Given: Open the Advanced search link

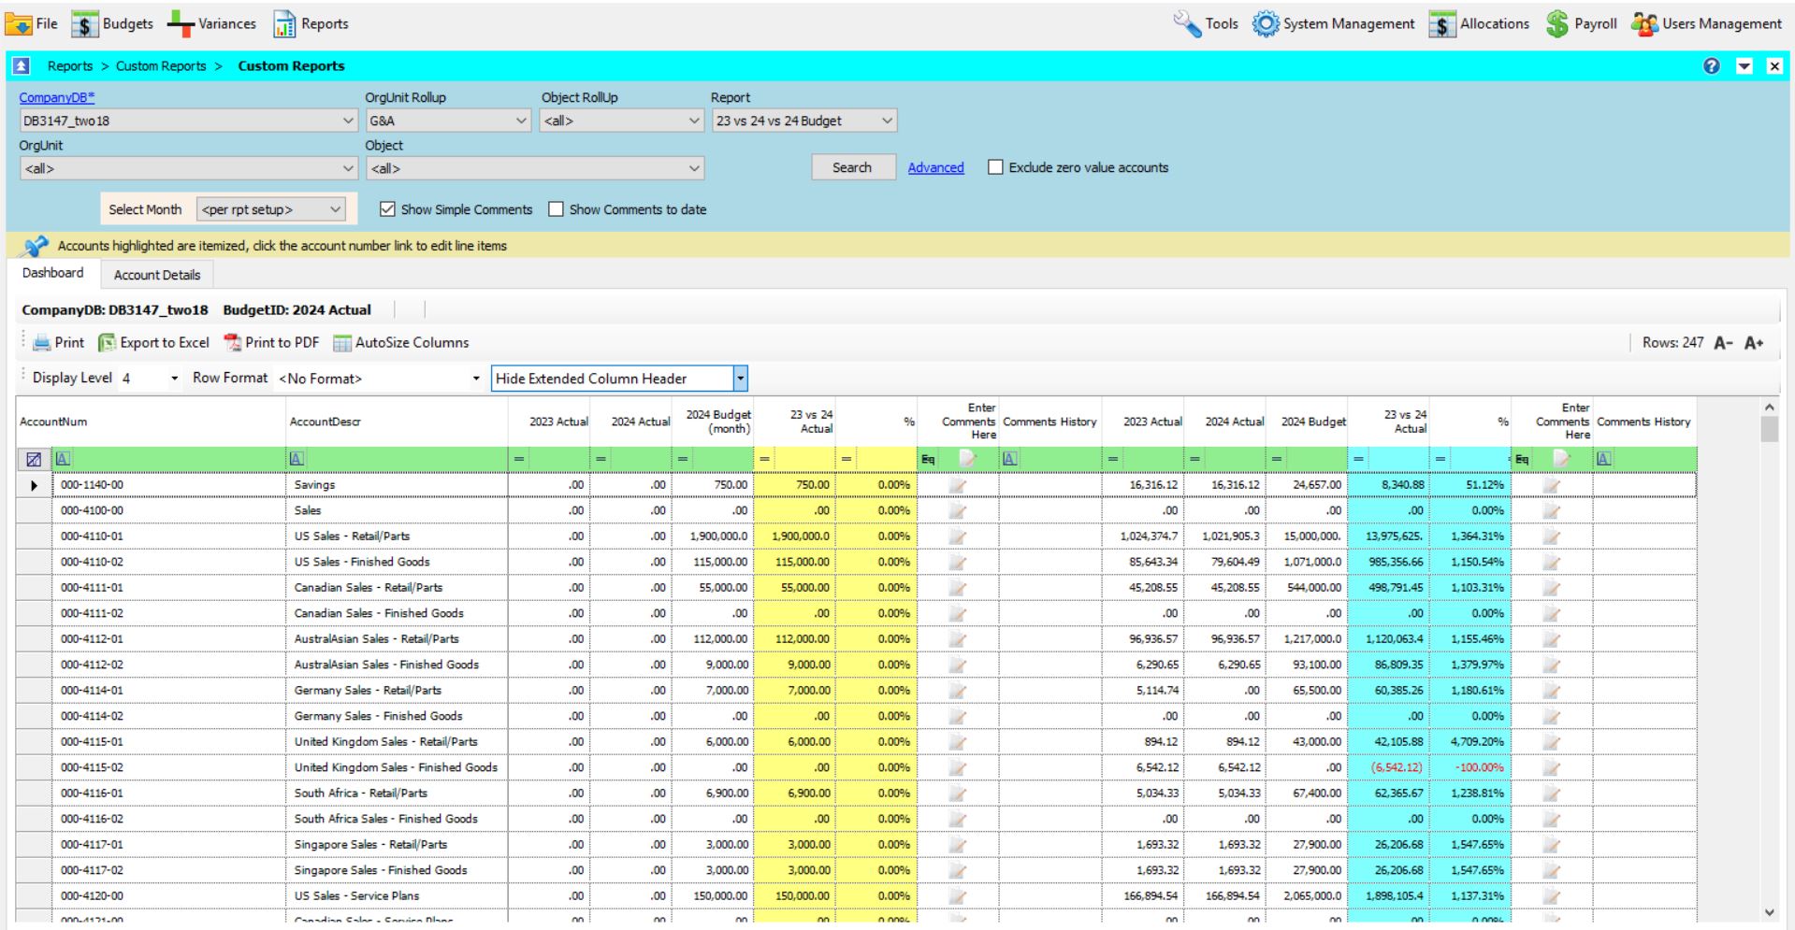Looking at the screenshot, I should [935, 167].
